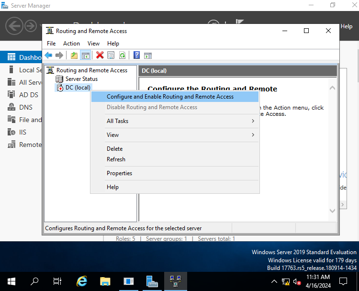Click the network status tray icon
Image resolution: width=359 pixels, height=291 pixels.
(286, 282)
